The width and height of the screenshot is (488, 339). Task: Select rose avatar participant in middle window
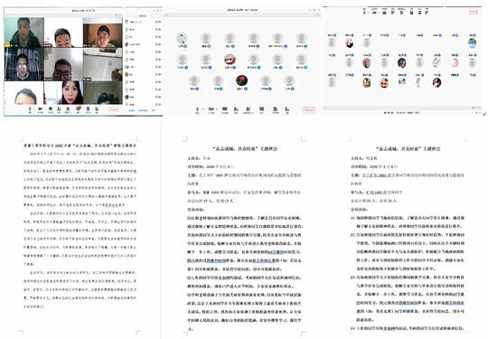(241, 80)
